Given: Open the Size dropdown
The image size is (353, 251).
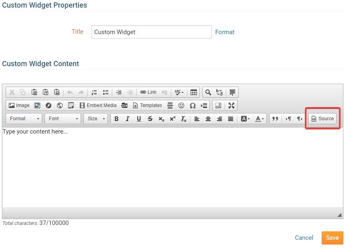Looking at the screenshot, I should coord(96,119).
